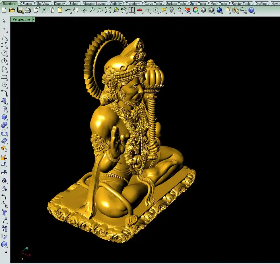Expand the left toolbar overflow chevron
Screen dimensions: 280x264
[6, 252]
